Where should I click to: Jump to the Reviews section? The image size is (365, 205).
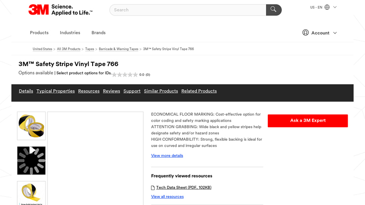tap(111, 91)
